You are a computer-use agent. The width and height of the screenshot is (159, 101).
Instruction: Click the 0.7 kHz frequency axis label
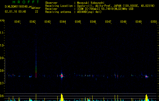coord(2,83)
